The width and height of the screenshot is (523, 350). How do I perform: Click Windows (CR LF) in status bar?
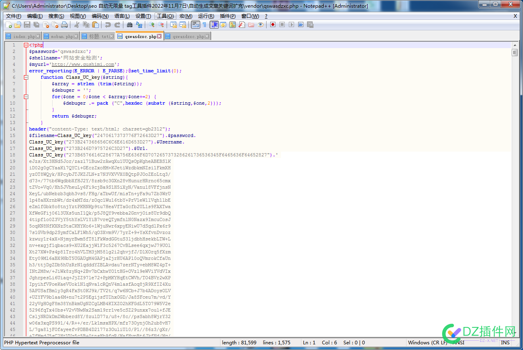point(428,343)
